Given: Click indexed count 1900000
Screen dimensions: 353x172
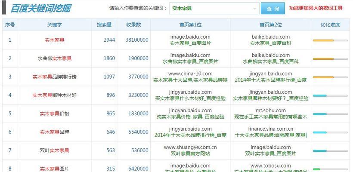Looking at the screenshot, I should point(138,58).
